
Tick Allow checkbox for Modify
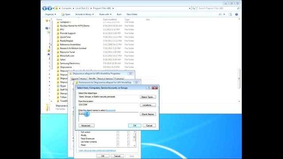[x=118, y=136]
